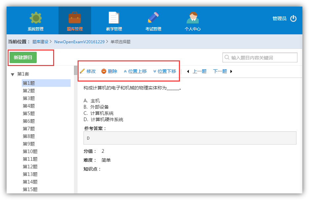Image resolution: width=309 pixels, height=200 pixels.
Task: Click the question list scrollbar thumb
Action: pyautogui.click(x=76, y=70)
